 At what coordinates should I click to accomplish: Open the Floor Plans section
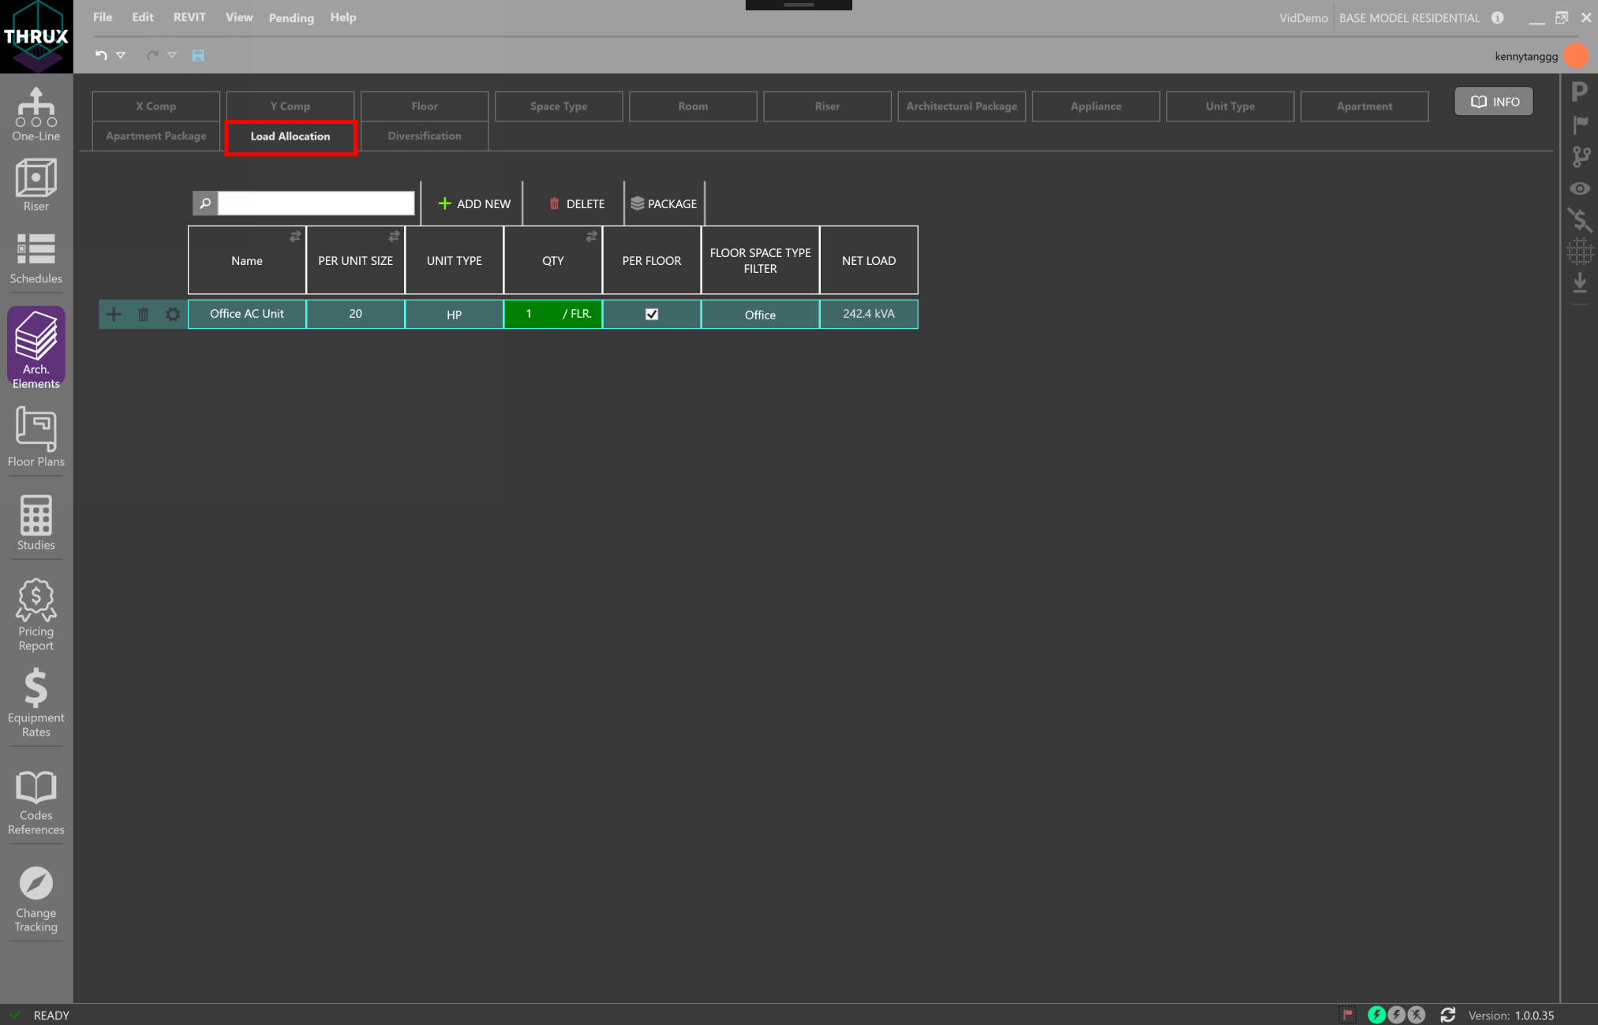[36, 438]
